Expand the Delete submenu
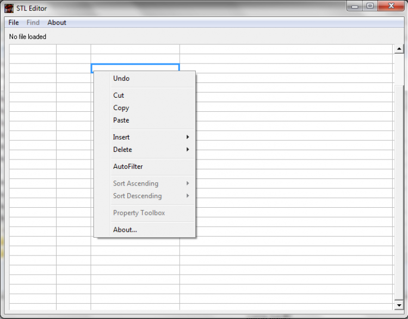 pos(145,150)
